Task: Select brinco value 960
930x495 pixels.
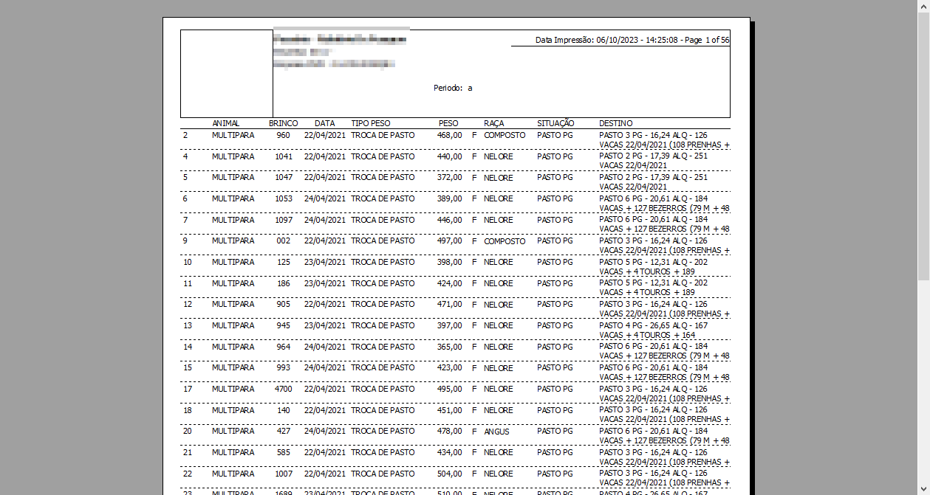Action: pos(284,135)
